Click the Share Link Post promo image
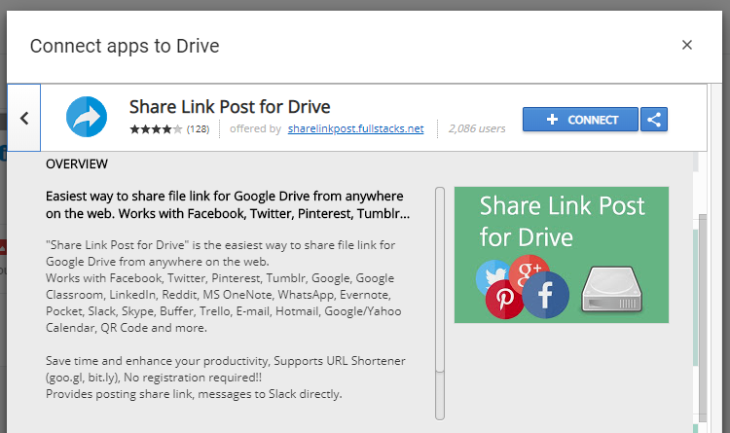730x433 pixels. 562,255
